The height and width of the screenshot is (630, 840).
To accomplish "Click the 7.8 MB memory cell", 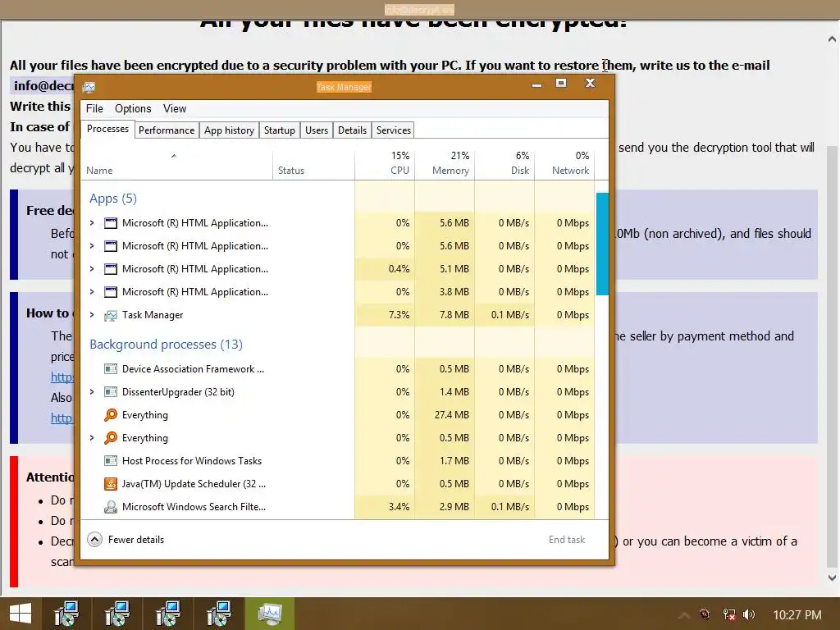I will [x=445, y=315].
